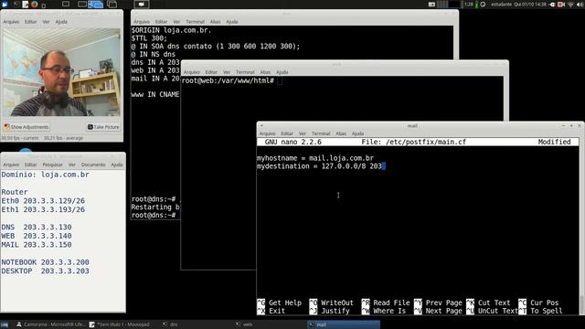Click the 'DNS 203.3.3.130' line in Mousepad
This screenshot has width=585, height=329.
(37, 228)
